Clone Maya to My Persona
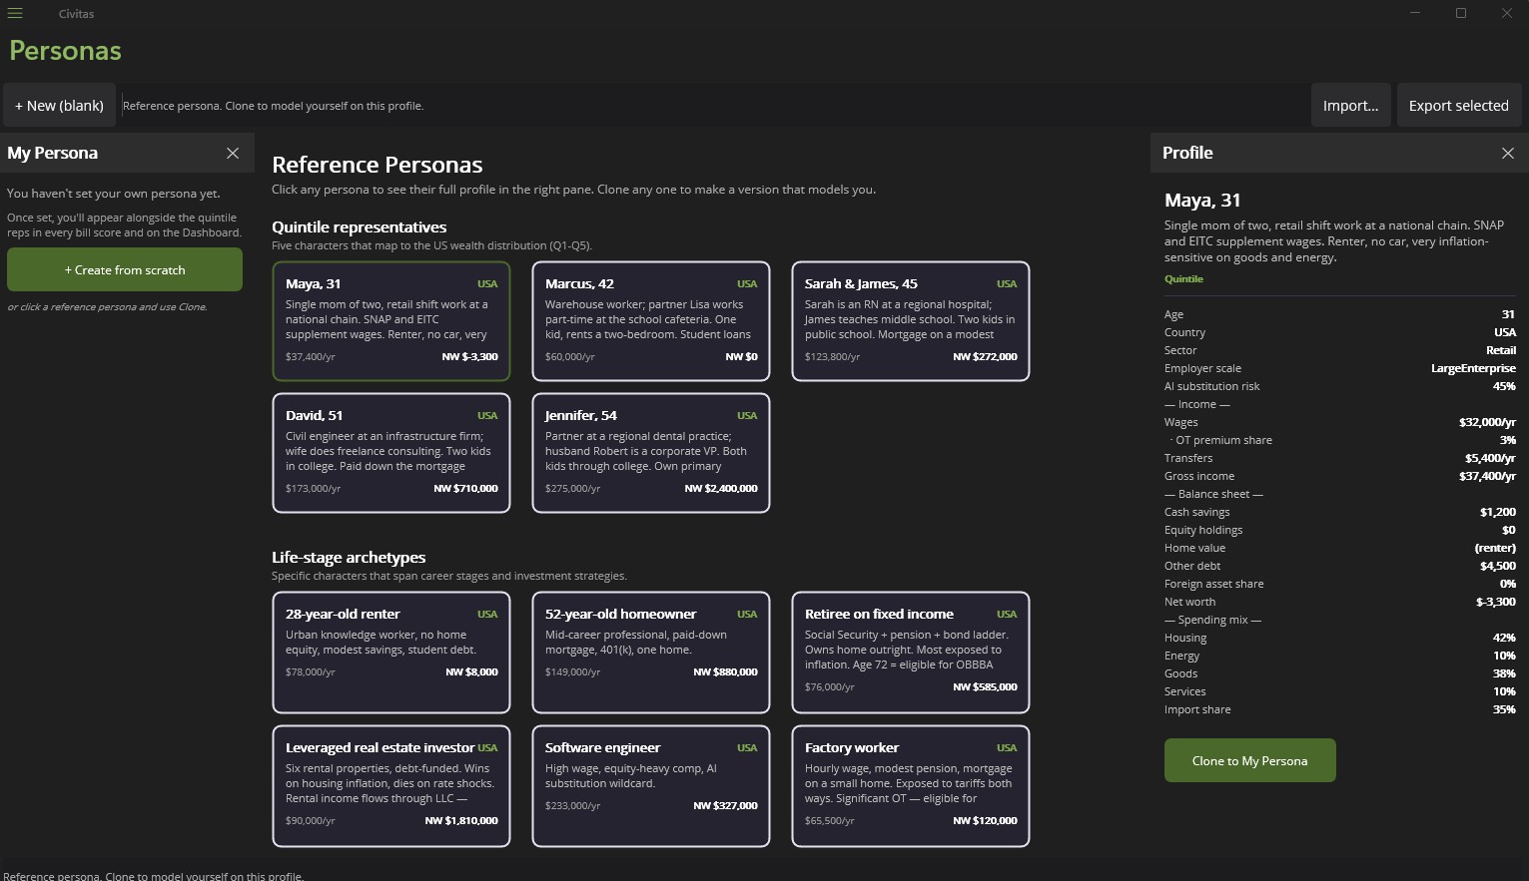Screen dimensions: 1529x881 click(1249, 760)
